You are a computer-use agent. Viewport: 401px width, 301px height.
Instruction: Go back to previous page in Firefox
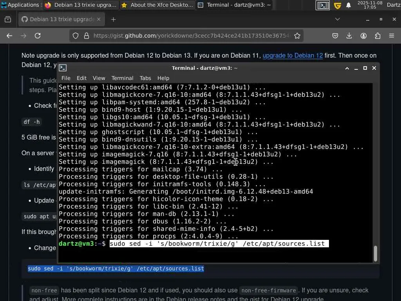9,36
